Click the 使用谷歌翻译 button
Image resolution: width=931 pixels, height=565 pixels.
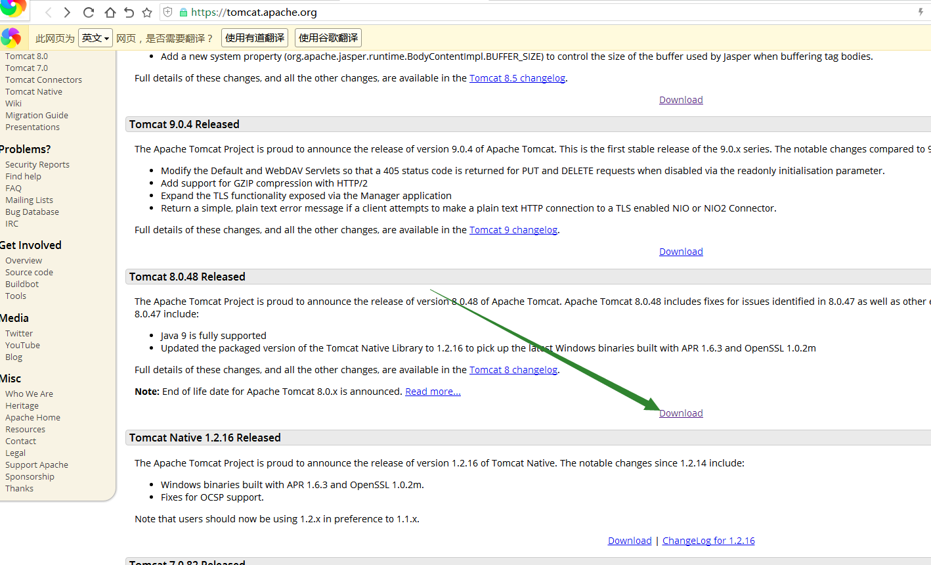click(328, 38)
